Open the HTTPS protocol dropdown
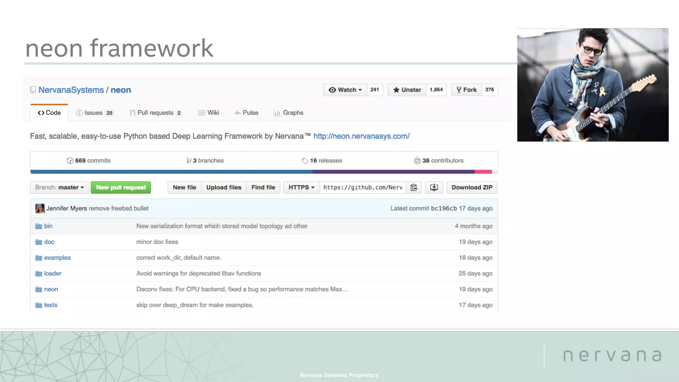 pyautogui.click(x=301, y=187)
